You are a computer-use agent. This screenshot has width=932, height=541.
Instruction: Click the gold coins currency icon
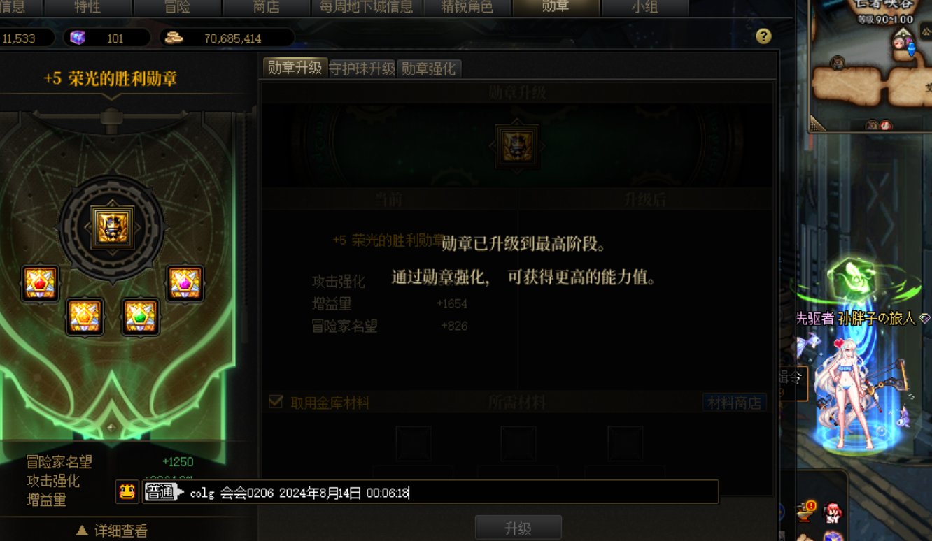pos(173,38)
